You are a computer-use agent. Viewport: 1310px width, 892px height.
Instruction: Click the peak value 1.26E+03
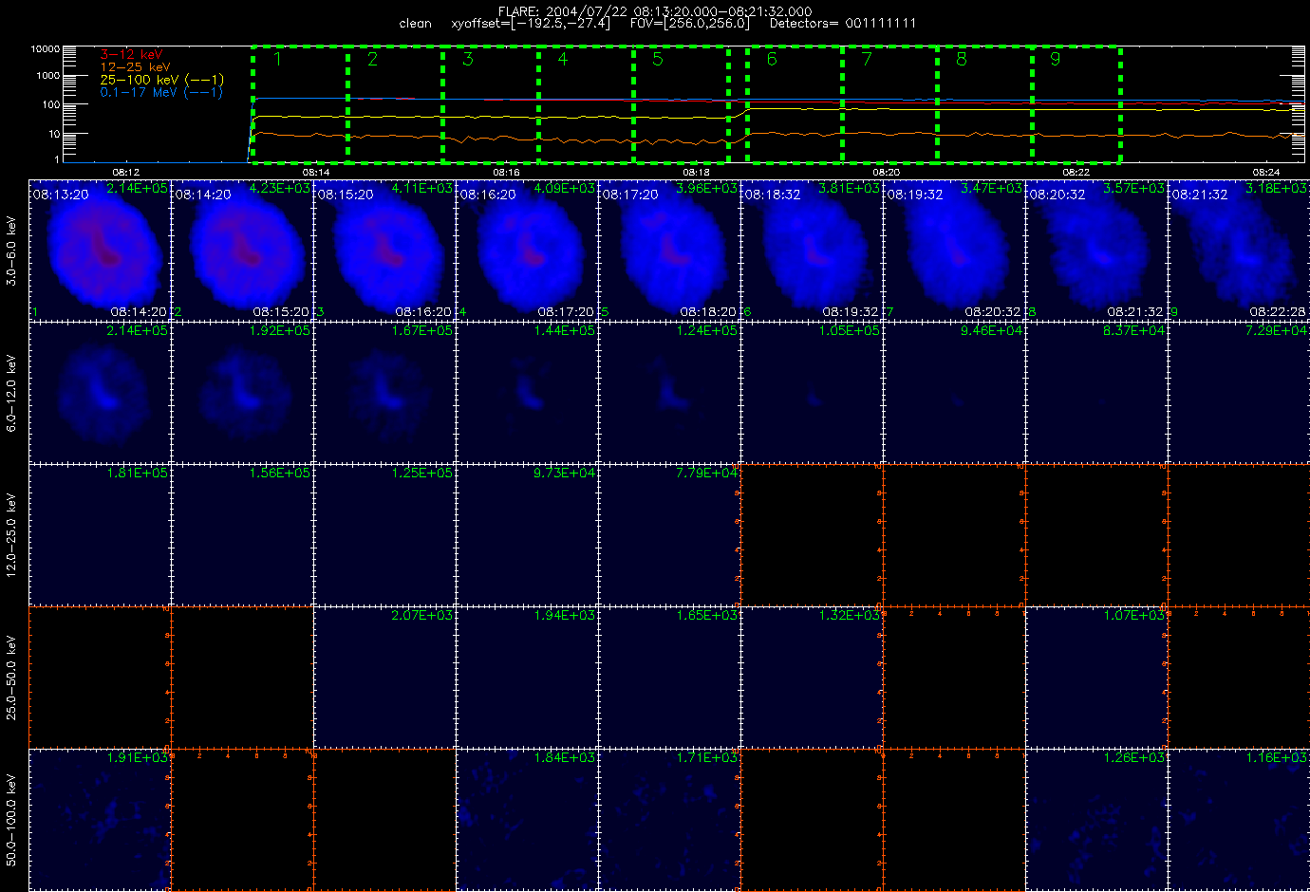coord(1133,758)
